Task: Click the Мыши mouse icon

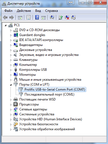Action: click(16, 80)
